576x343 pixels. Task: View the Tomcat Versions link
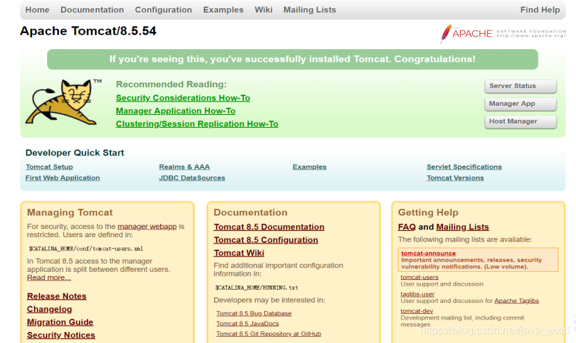(x=455, y=178)
